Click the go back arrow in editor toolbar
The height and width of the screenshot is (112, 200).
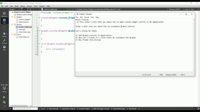tap(33, 9)
